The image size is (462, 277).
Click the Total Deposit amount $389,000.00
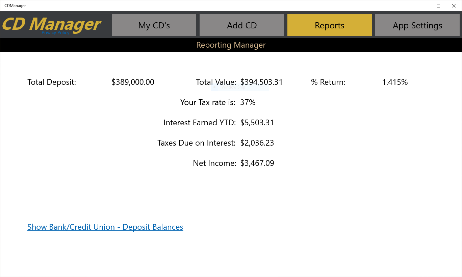coord(133,82)
